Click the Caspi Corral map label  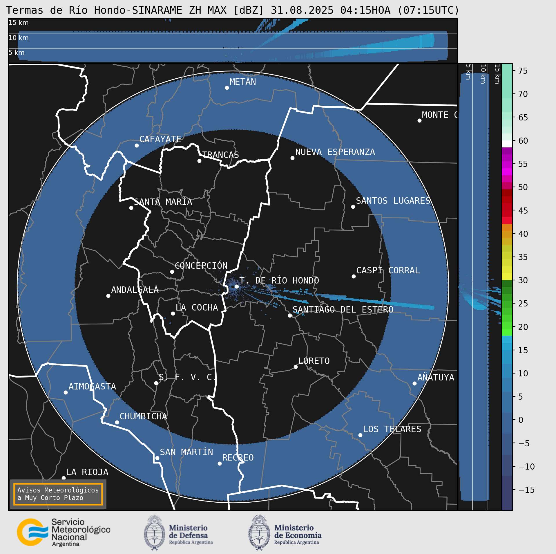(x=388, y=270)
